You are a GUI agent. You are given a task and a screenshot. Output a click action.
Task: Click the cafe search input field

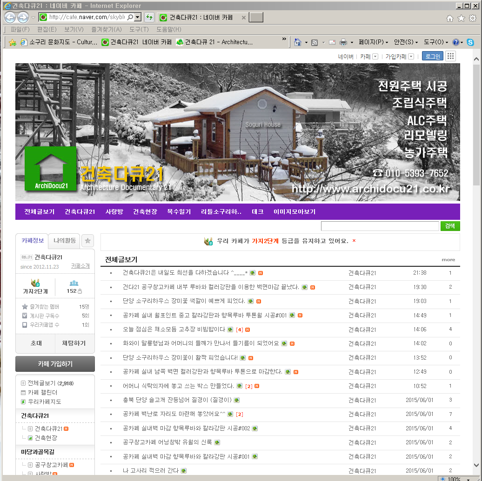(380, 226)
